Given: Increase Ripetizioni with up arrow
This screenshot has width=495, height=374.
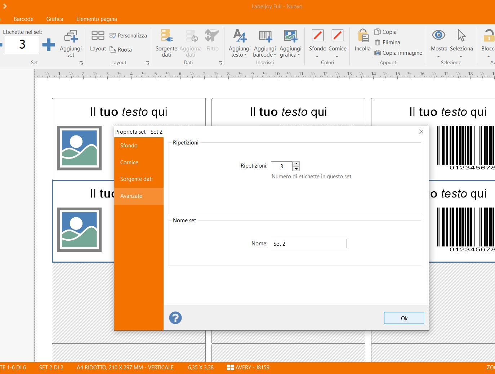Looking at the screenshot, I should click(296, 164).
